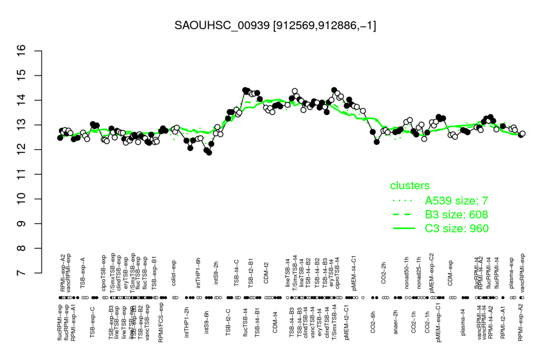The image size is (555, 347).
Task: Click legend entry 'A539 size: 7'
Action: tap(456, 201)
